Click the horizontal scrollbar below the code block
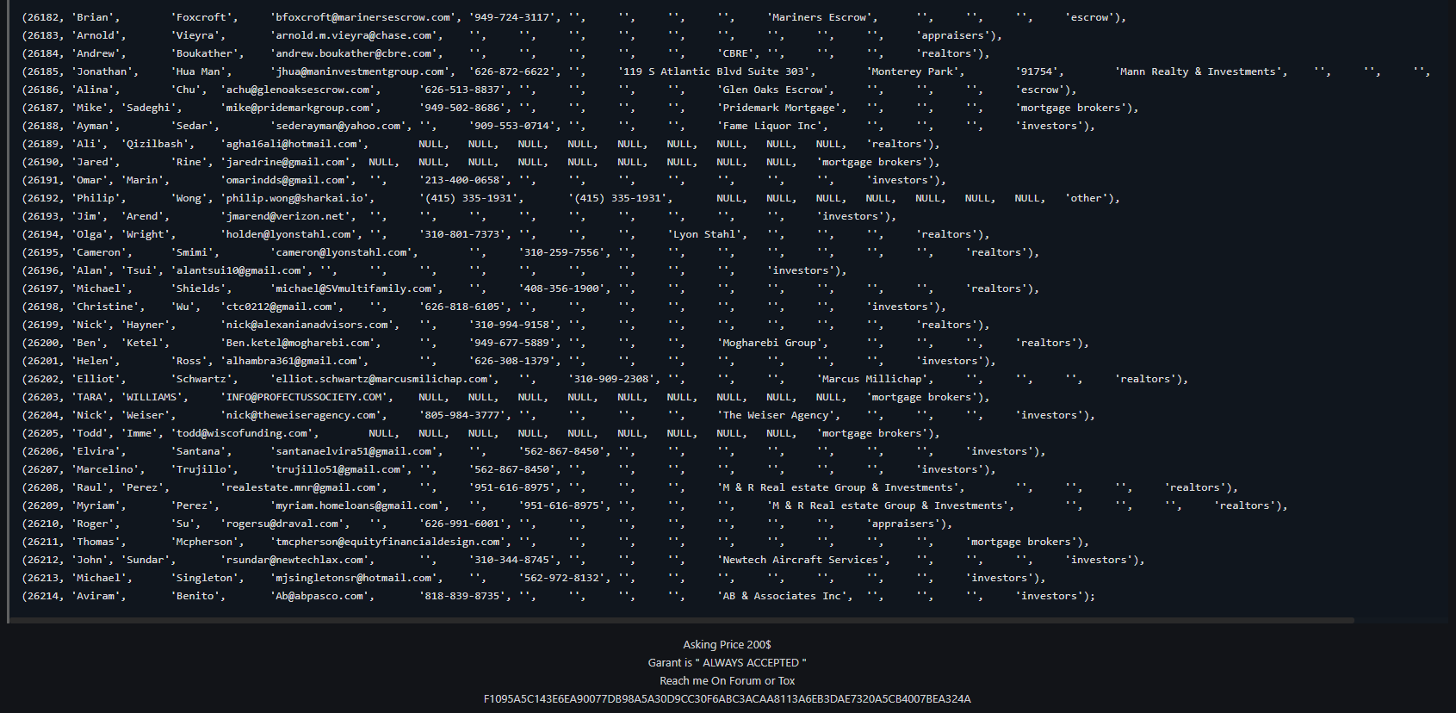 680,620
